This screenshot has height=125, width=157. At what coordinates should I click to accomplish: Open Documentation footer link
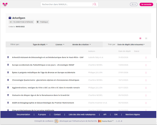(23, 114)
